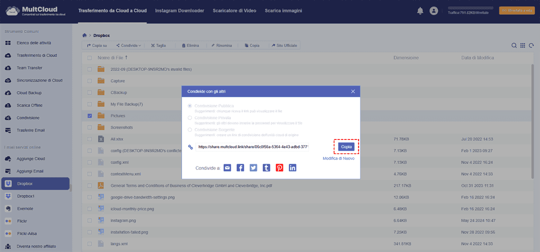Check the instagram.png checkbox
The width and height of the screenshot is (540, 252).
(90, 220)
